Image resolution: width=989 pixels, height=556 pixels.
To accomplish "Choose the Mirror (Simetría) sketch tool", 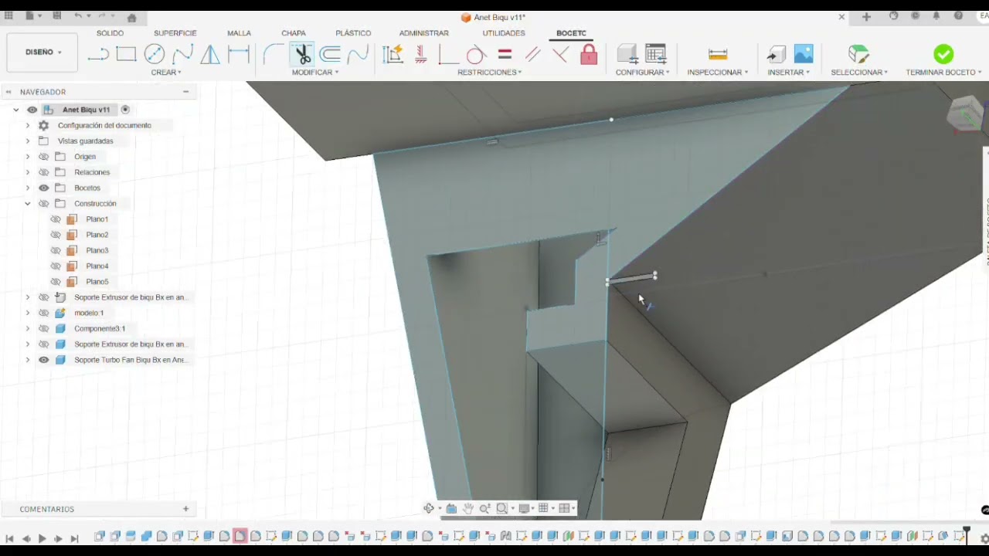I will (210, 54).
